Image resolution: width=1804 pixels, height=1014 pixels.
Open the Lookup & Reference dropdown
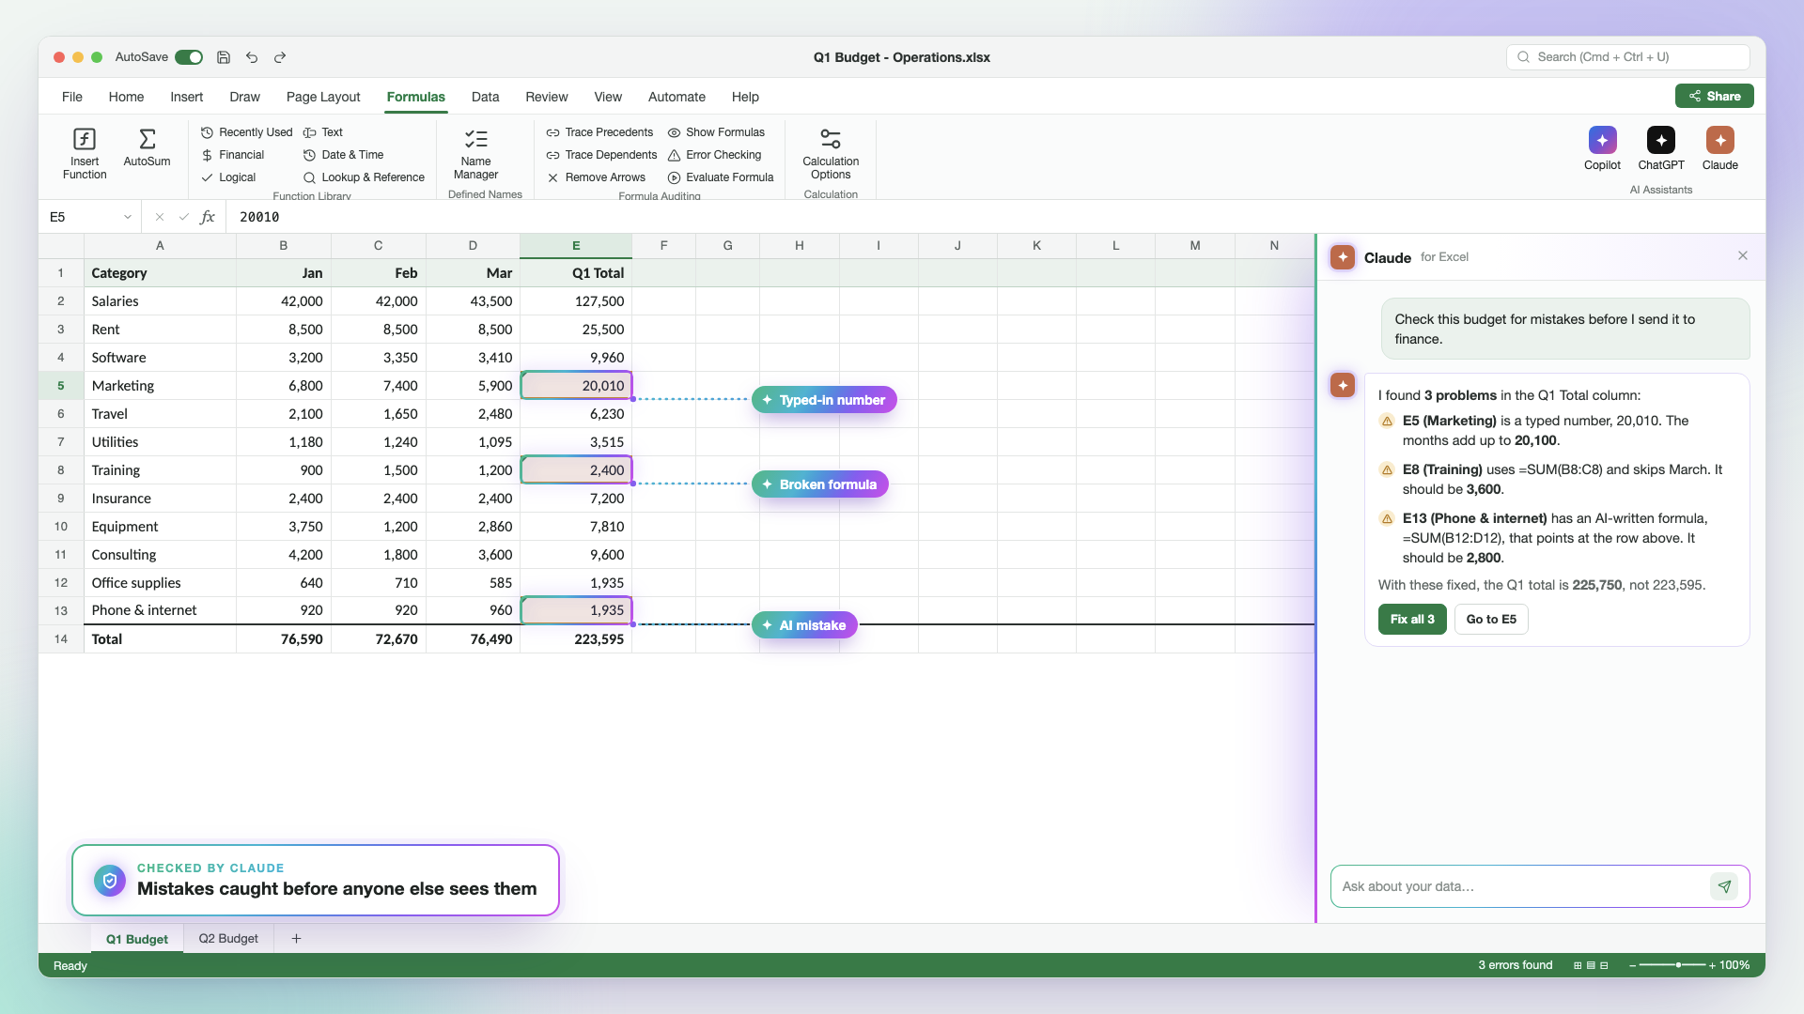point(364,177)
